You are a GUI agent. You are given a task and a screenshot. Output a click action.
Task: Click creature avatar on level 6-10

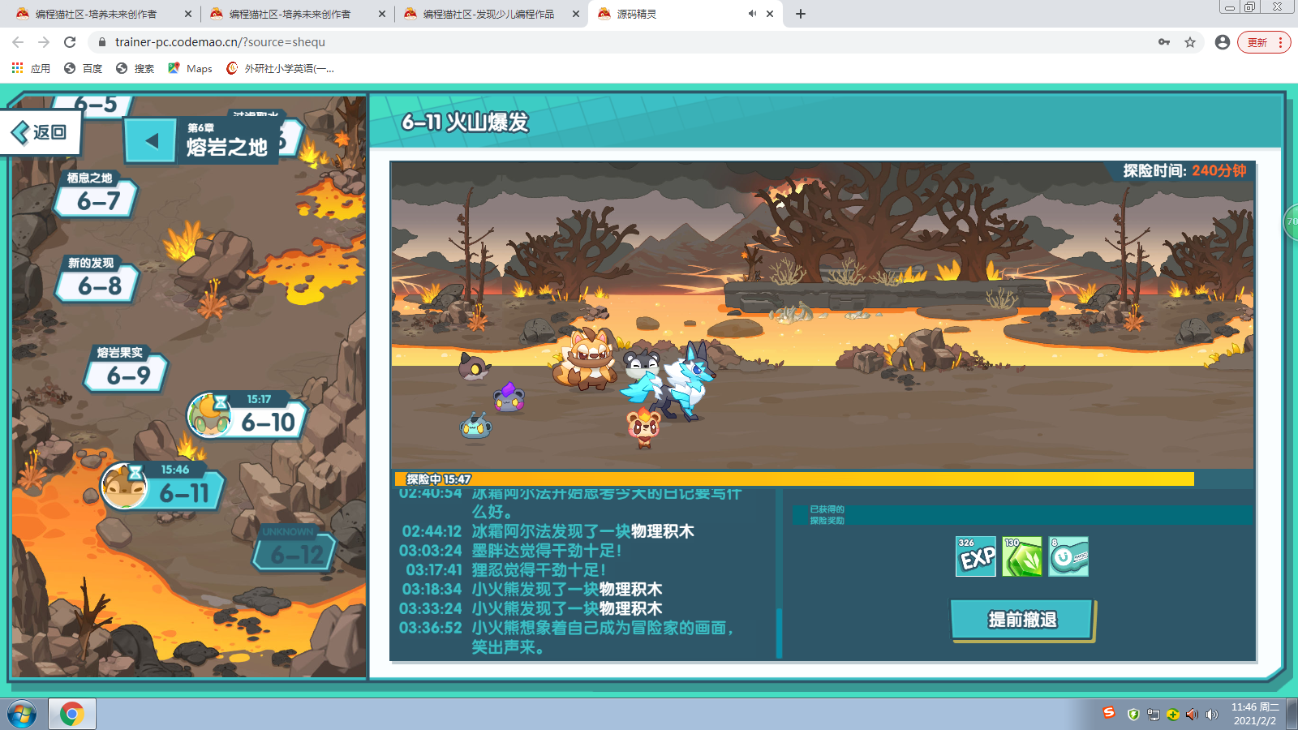pos(209,414)
